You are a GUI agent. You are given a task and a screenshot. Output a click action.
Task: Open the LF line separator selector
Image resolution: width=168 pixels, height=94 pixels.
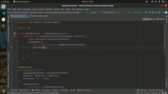[142, 93]
